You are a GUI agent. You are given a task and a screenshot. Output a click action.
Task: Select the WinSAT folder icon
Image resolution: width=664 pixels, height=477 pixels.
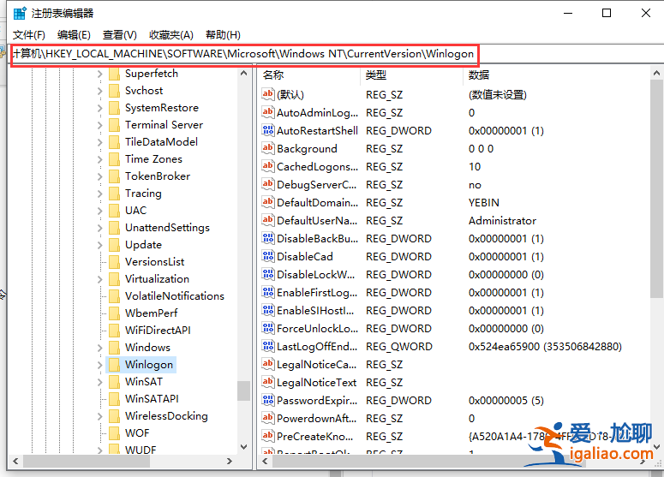pyautogui.click(x=114, y=382)
